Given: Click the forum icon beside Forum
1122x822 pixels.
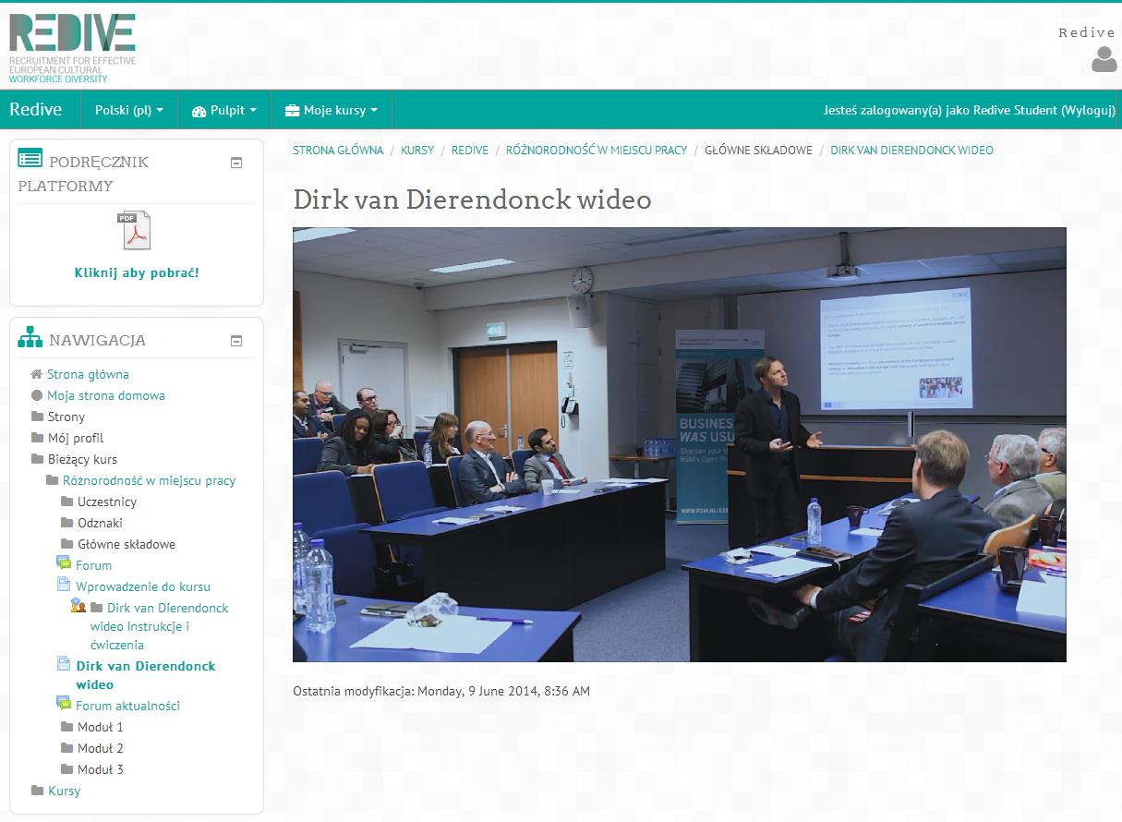Looking at the screenshot, I should 64,564.
